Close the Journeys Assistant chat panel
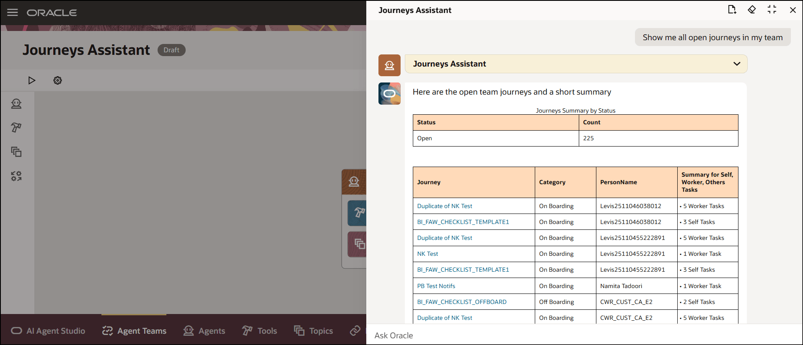The width and height of the screenshot is (803, 345). [x=793, y=10]
